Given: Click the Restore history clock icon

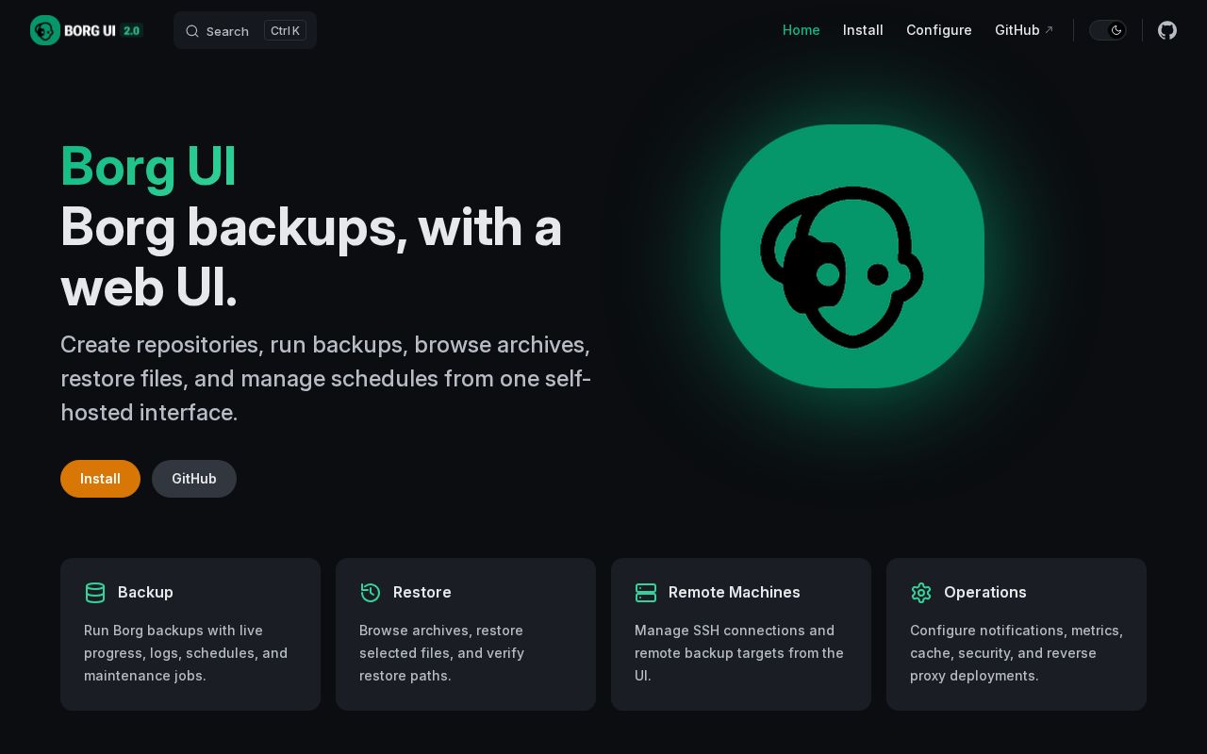Looking at the screenshot, I should [371, 593].
